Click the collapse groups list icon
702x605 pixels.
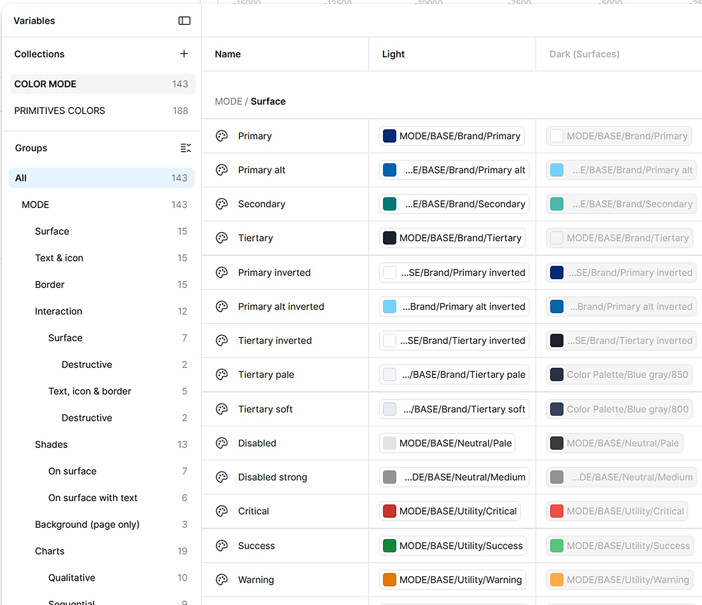pyautogui.click(x=185, y=148)
